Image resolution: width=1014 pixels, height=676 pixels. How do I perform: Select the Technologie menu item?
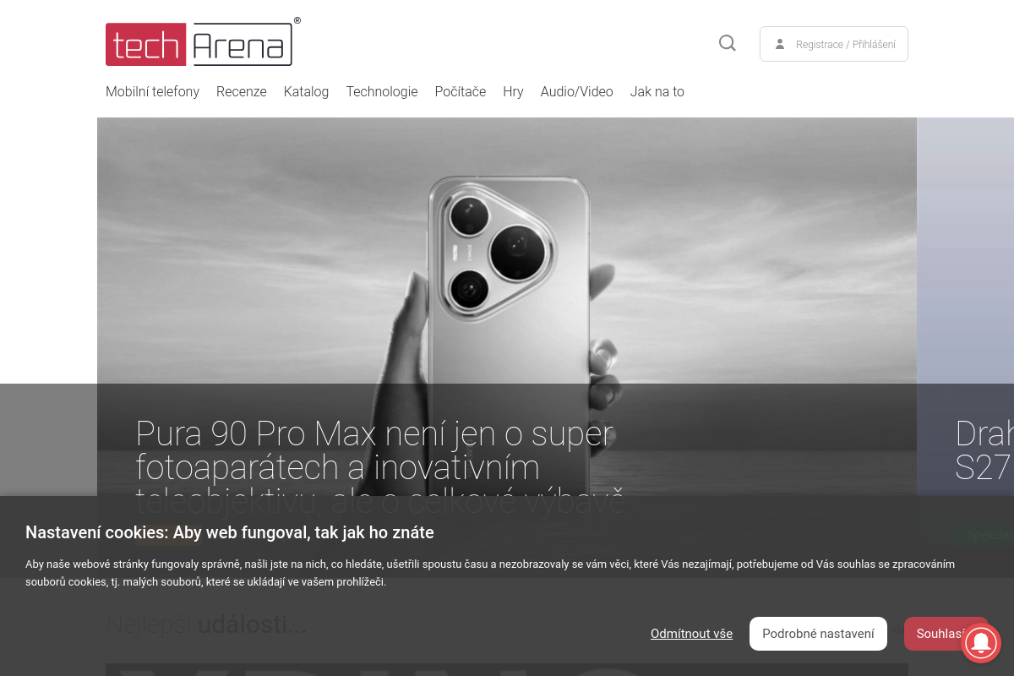tap(382, 91)
